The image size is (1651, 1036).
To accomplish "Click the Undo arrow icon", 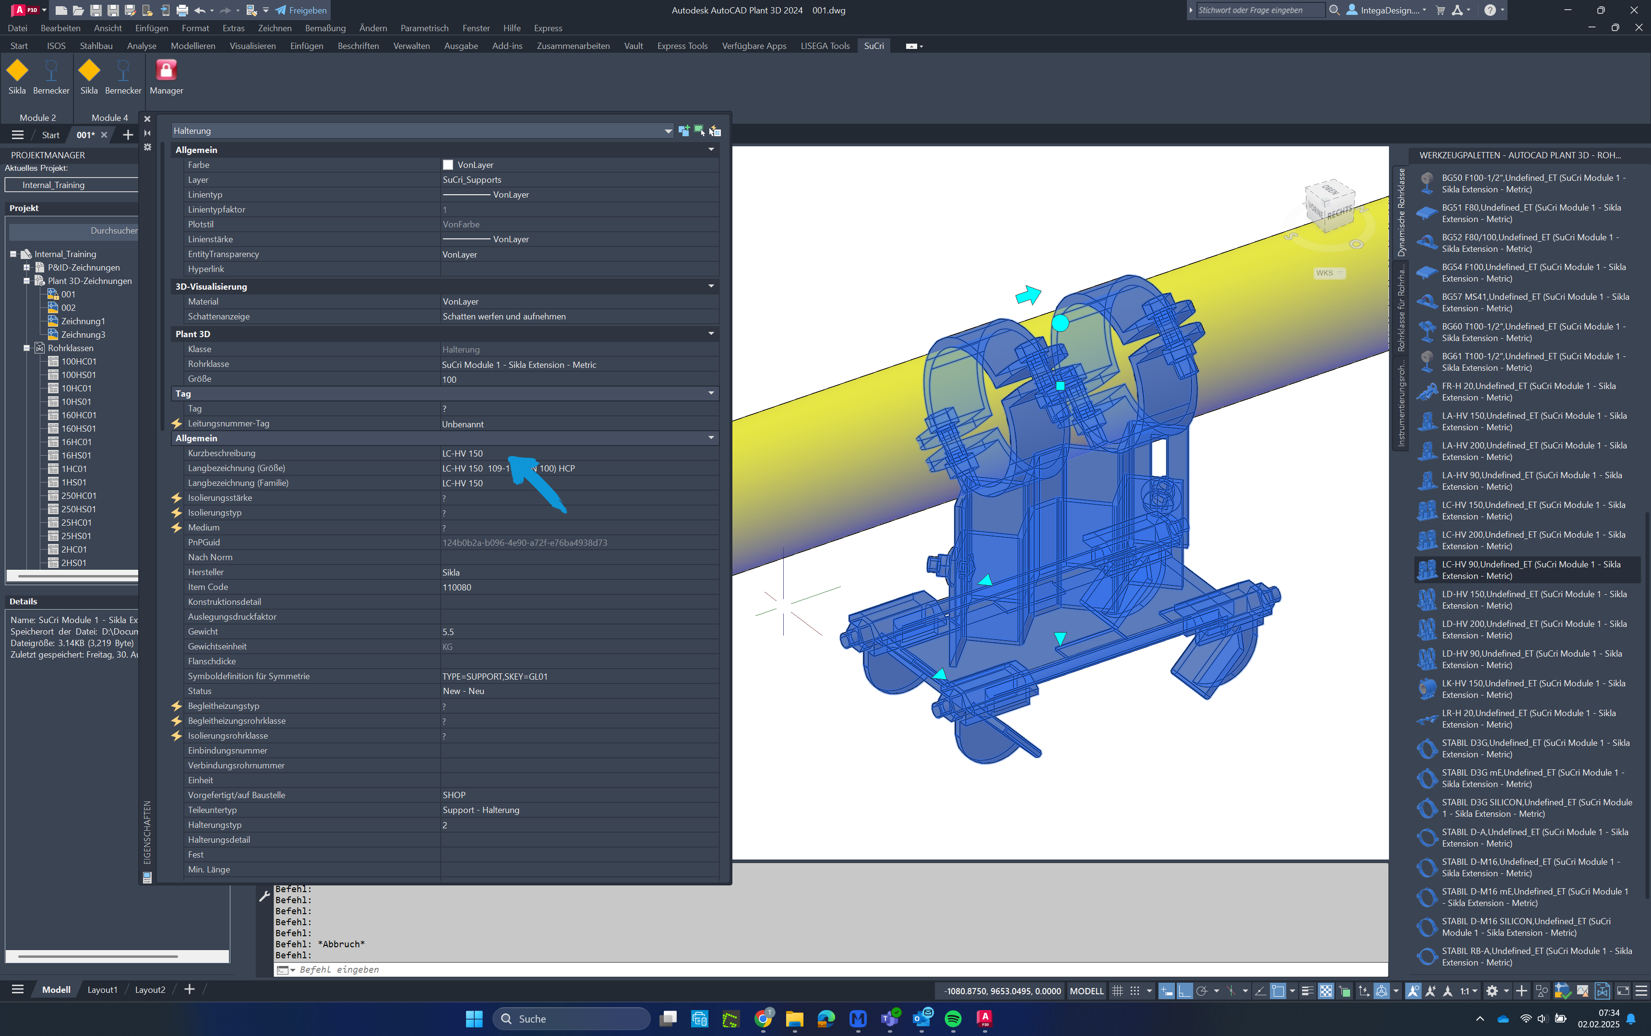I will point(200,10).
